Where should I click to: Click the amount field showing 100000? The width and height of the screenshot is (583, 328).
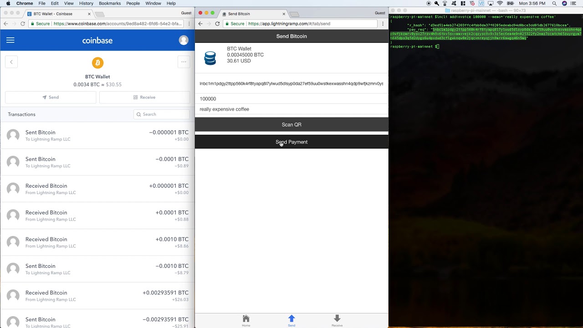[x=291, y=99]
